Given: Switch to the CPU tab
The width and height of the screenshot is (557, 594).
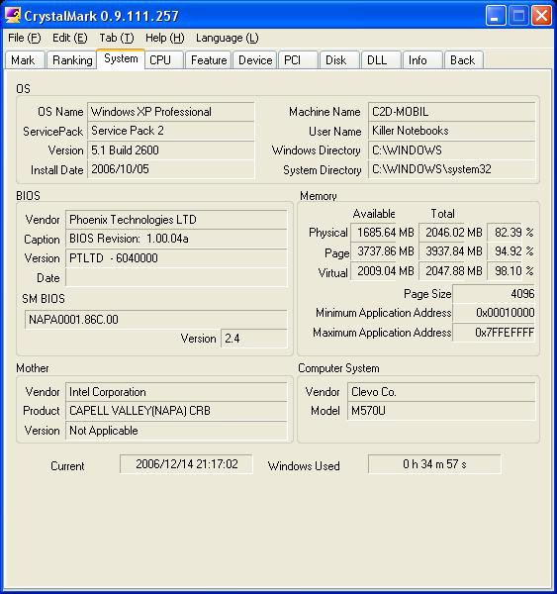Looking at the screenshot, I should tap(164, 60).
